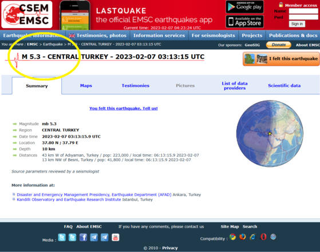Open the Facebook media icon in footer
Screen dimensions: 320x252
[x=83, y=237]
